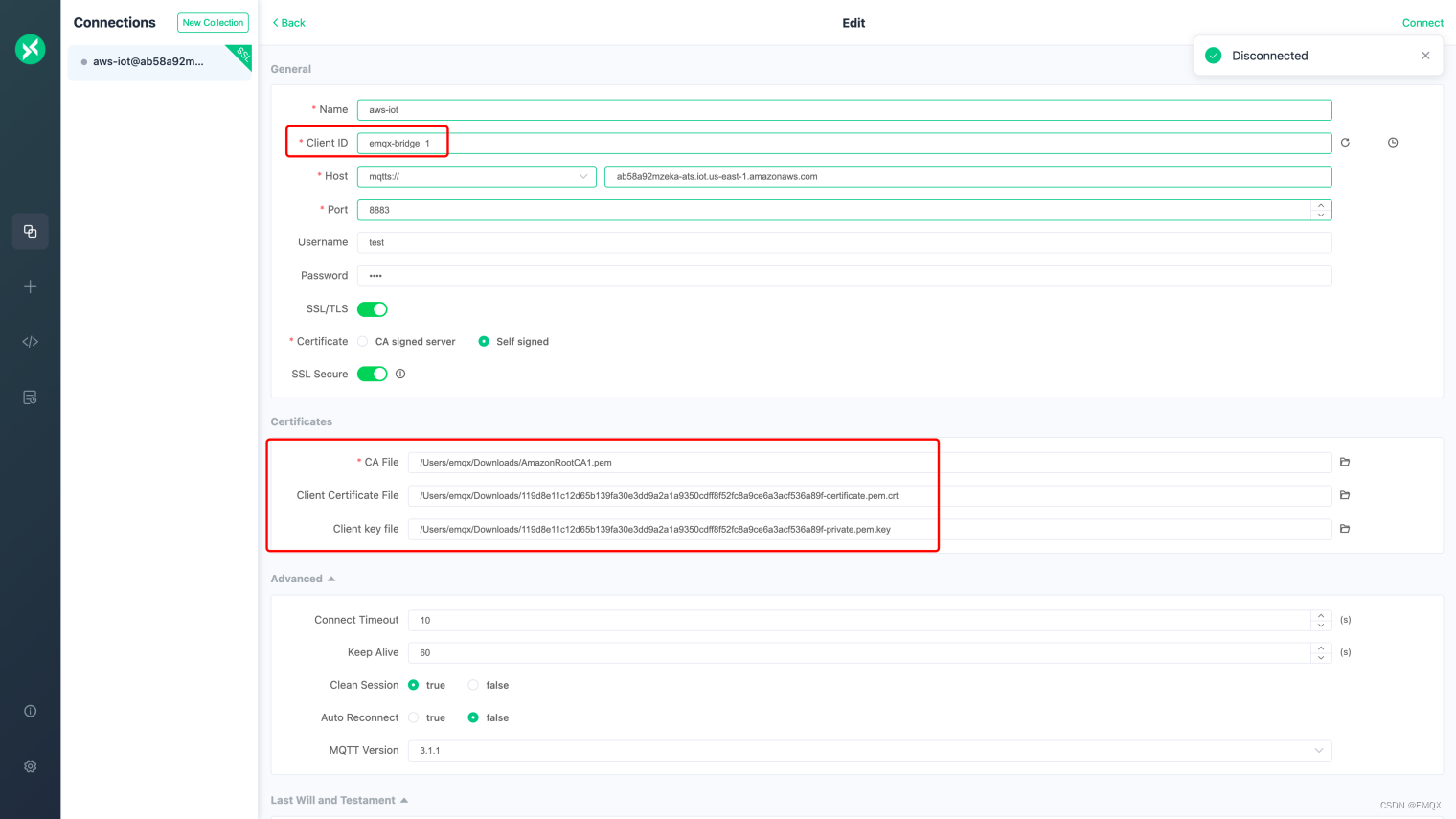
Task: Decrease the Port value with down arrow
Action: [1321, 215]
